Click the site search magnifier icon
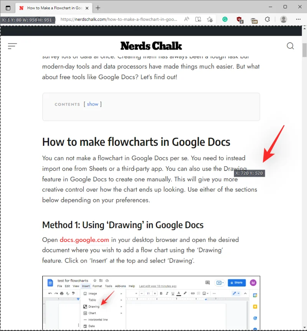307x331 pixels. click(x=290, y=46)
